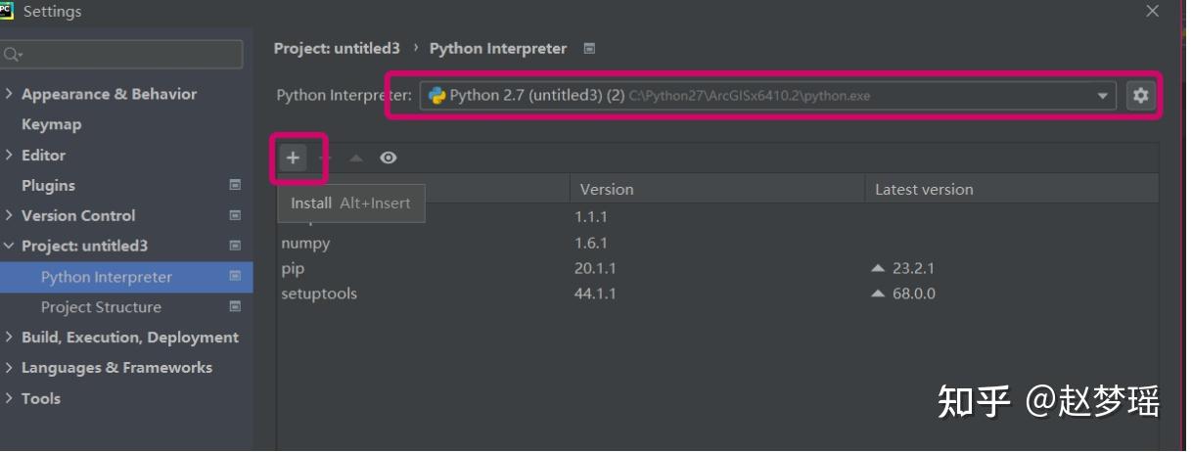Sort packages by Latest version column
Viewport: 1192px width, 452px height.
point(924,189)
